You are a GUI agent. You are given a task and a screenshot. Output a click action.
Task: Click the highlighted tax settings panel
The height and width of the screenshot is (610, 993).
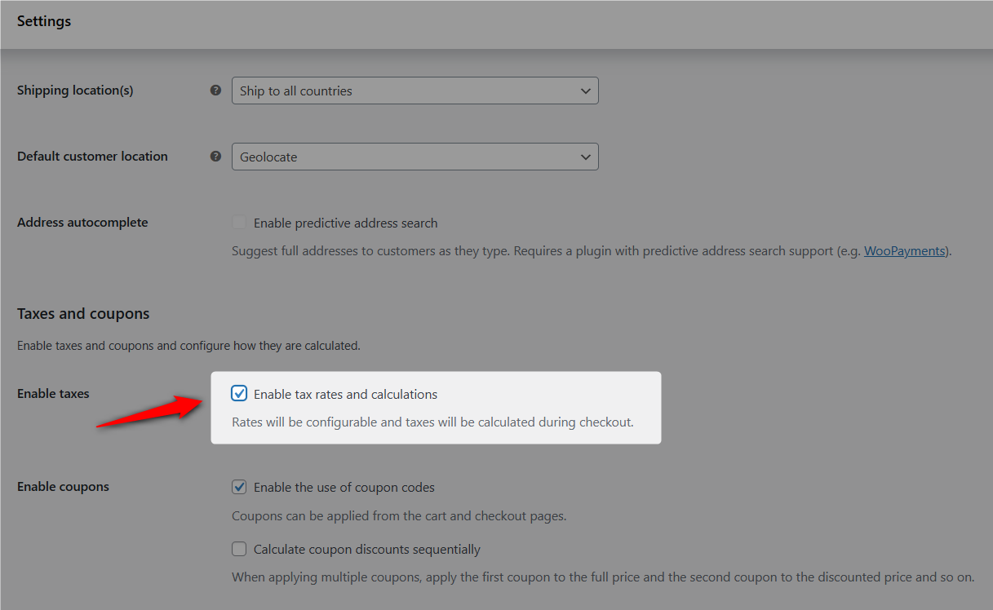(x=436, y=407)
